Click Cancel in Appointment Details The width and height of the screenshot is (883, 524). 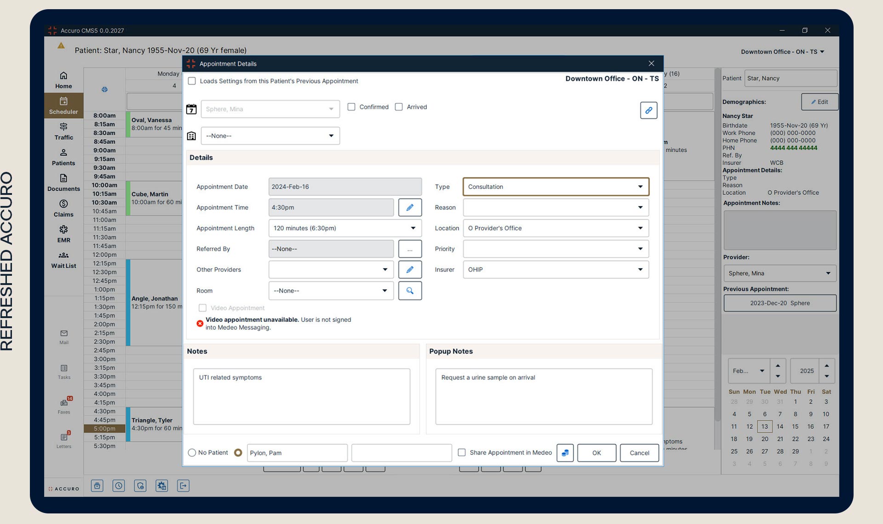639,453
